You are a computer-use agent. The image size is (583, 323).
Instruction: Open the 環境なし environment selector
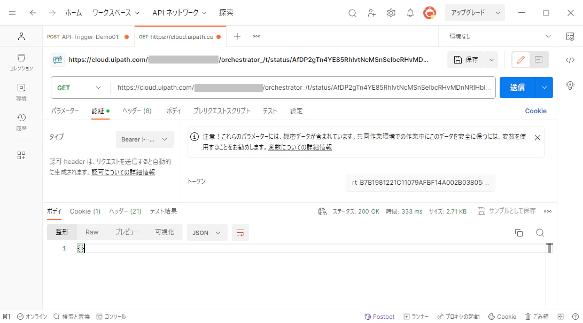click(x=499, y=36)
